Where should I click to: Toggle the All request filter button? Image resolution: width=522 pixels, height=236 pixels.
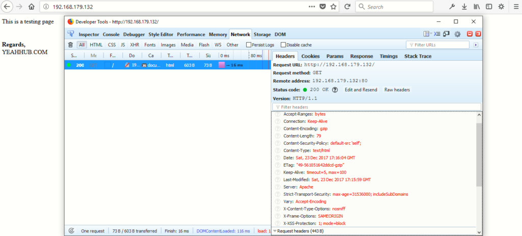tap(82, 45)
